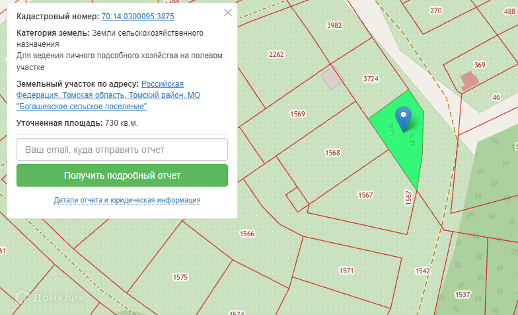Select parcel labeled 270 on map
Screen dimensions: 518x315
click(x=436, y=11)
